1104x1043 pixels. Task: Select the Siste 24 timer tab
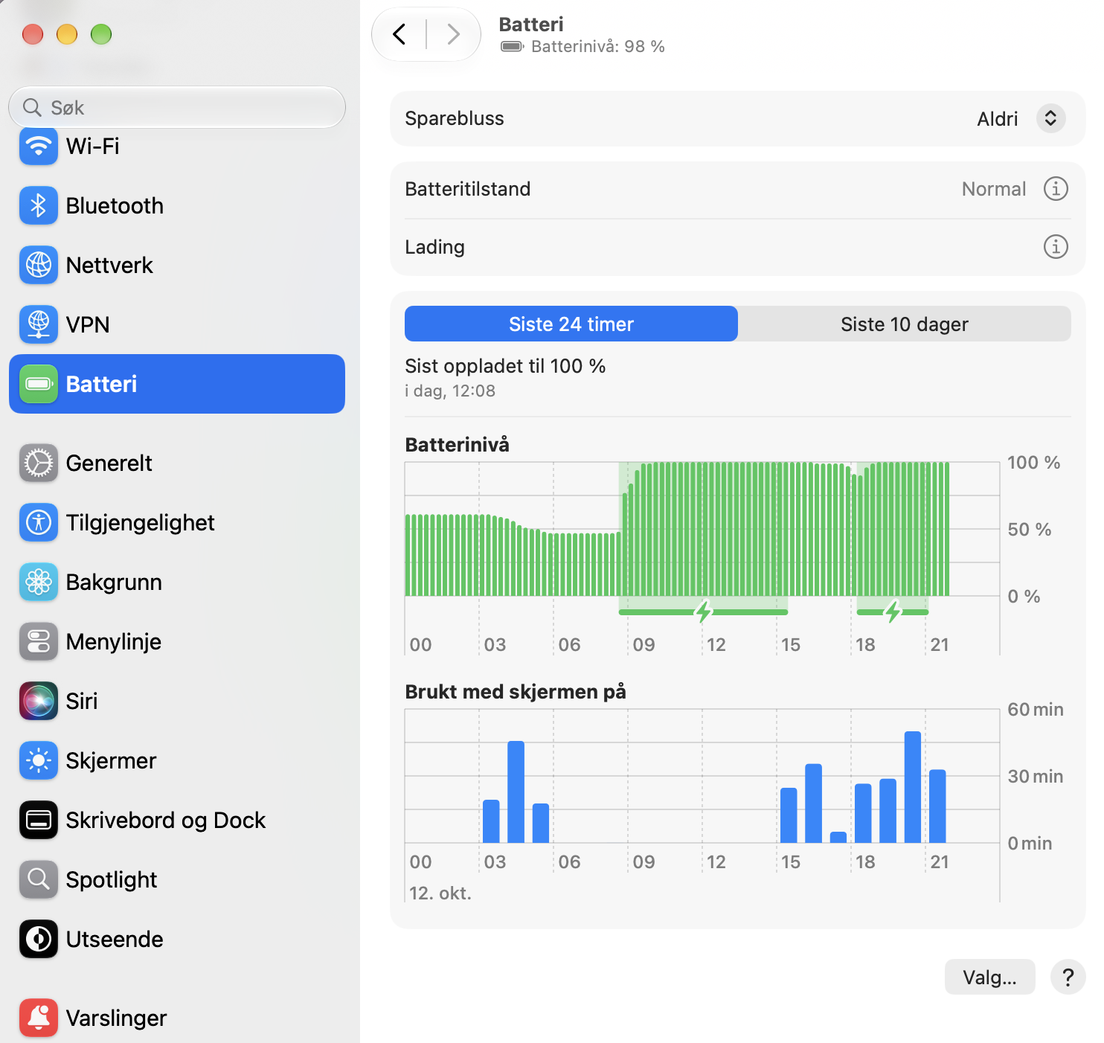(571, 324)
